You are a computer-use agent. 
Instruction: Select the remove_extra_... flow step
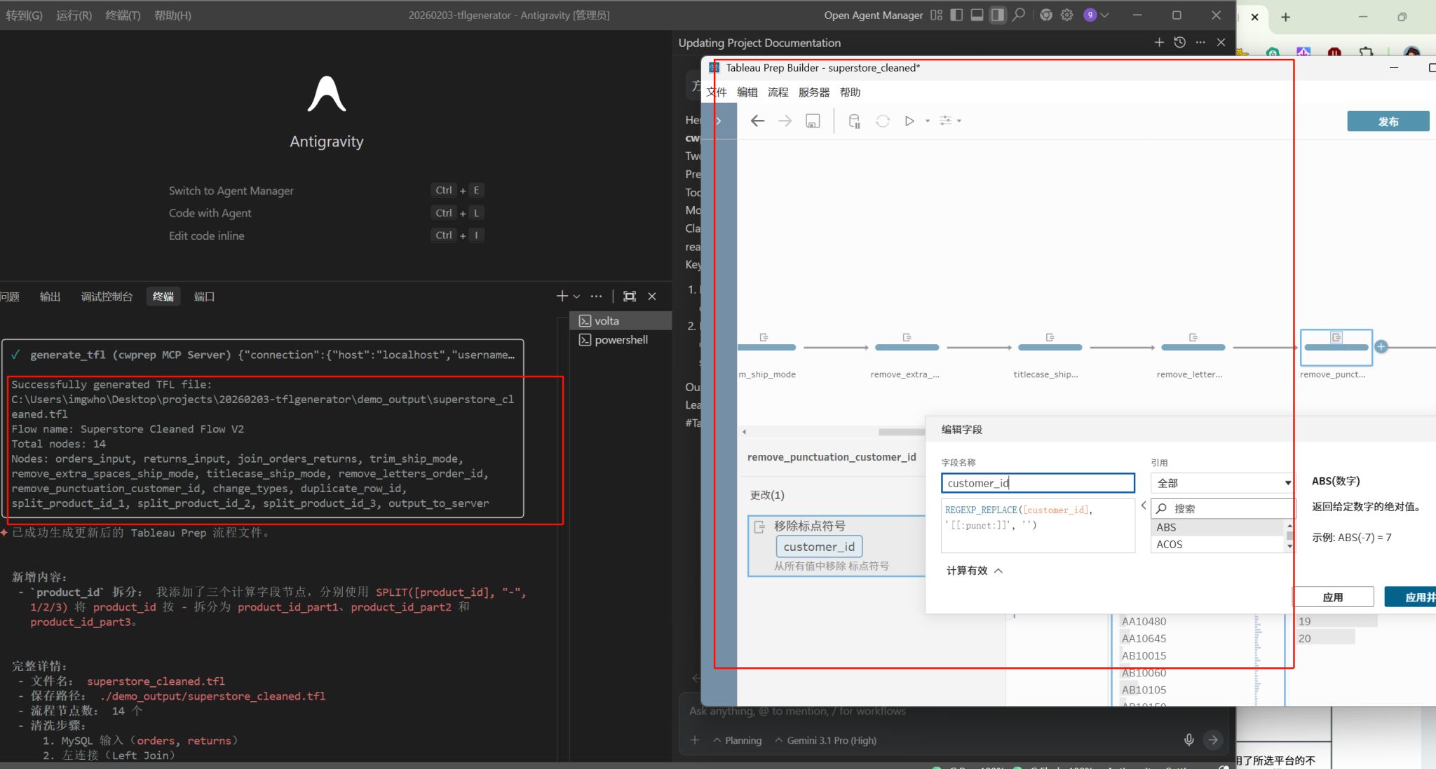907,347
